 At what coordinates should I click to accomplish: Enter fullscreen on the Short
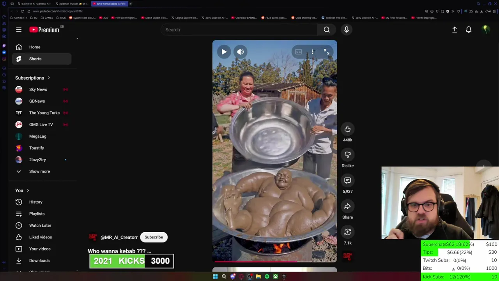point(326,52)
